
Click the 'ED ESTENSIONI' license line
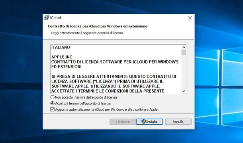click(x=67, y=67)
